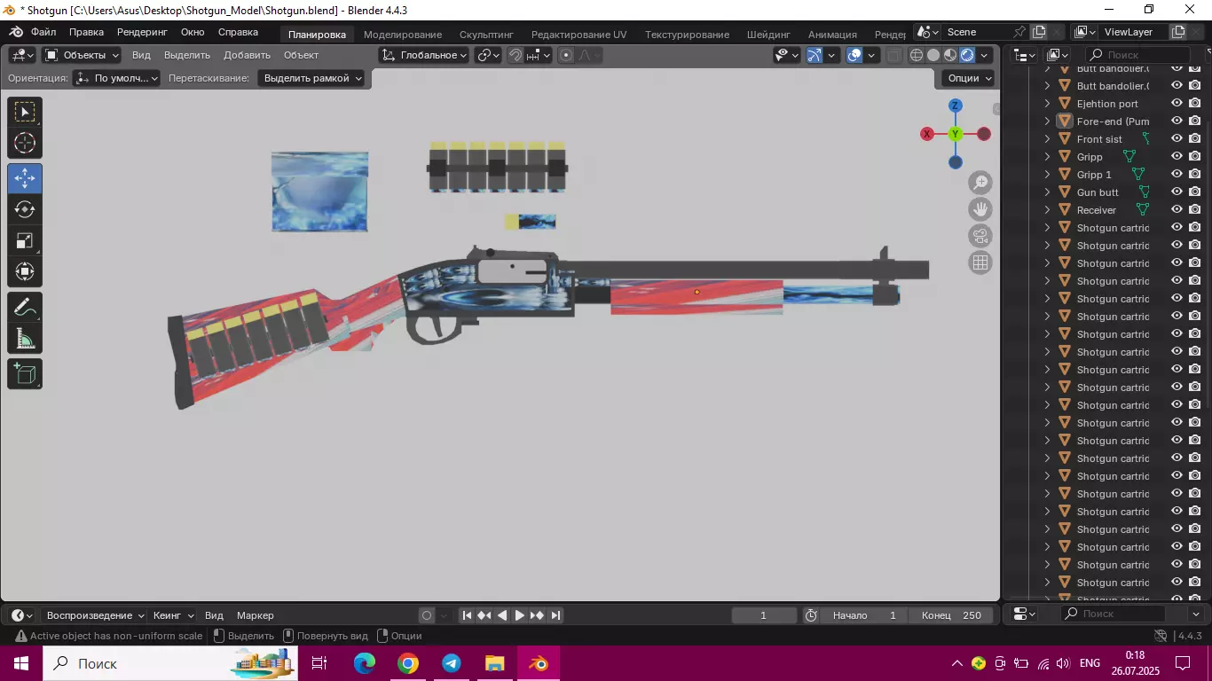1212x681 pixels.
Task: Open the viewport Добавить menu
Action: (x=247, y=55)
